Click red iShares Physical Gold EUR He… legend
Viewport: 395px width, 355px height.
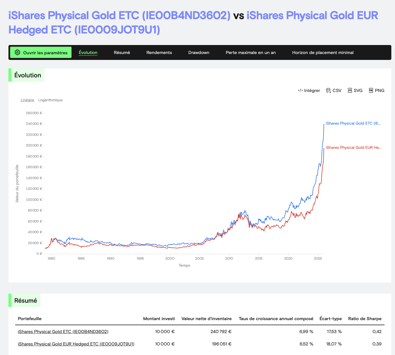[x=353, y=147]
